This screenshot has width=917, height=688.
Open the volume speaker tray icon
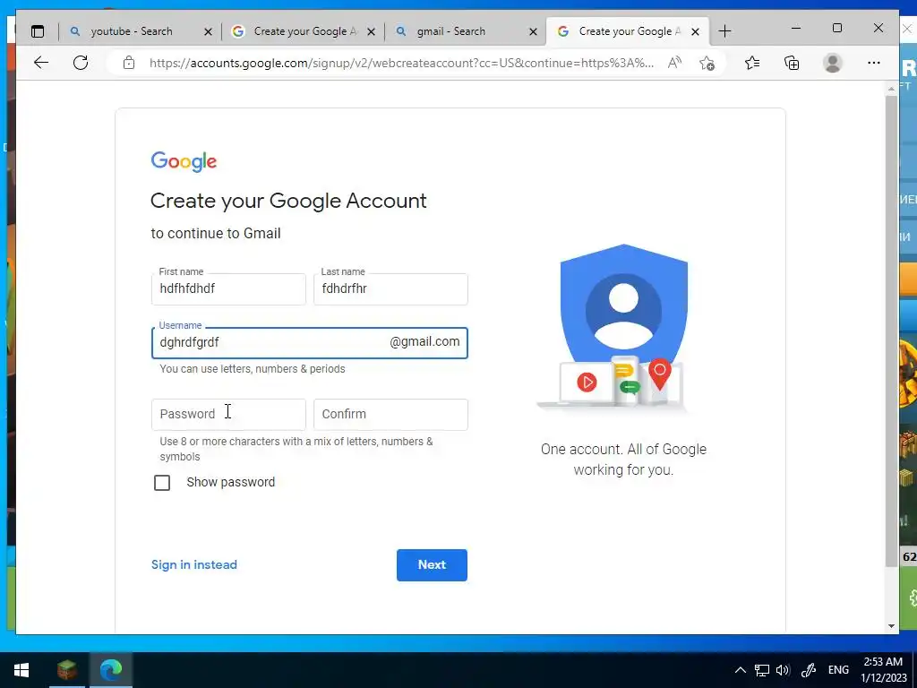[x=783, y=670]
